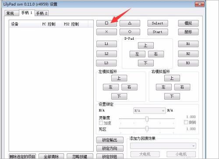Enable the 加速 checkbox
219x159 pixels.
click(101, 123)
